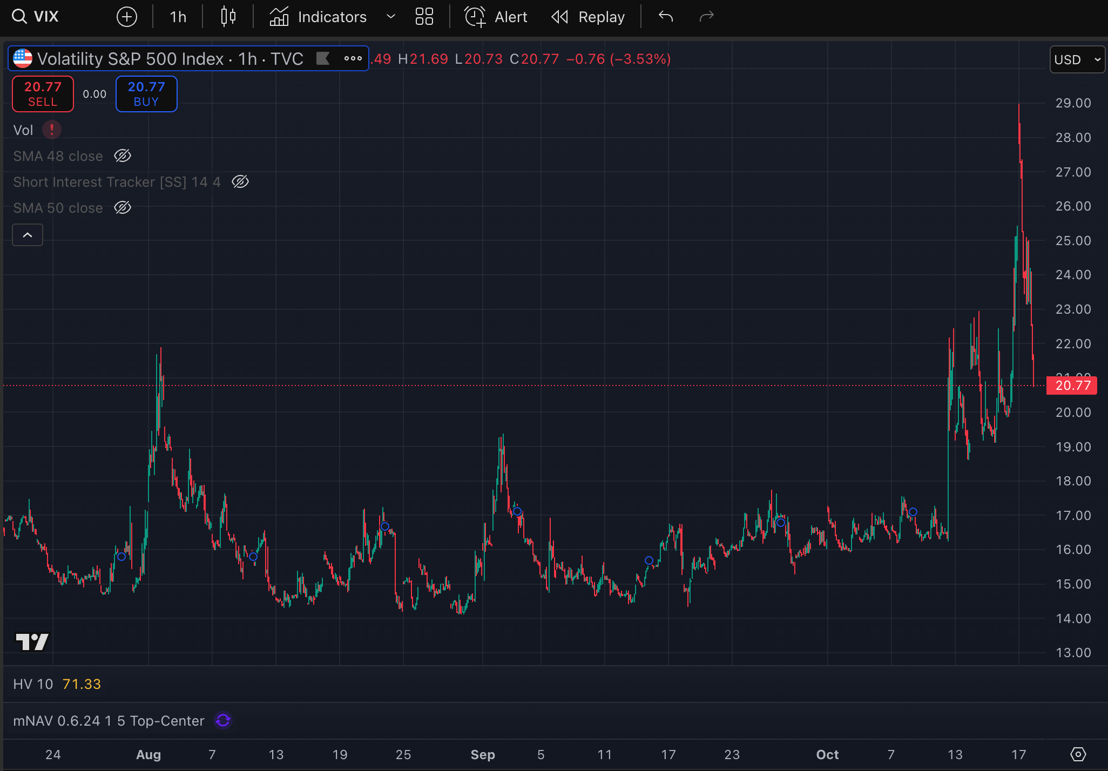This screenshot has height=771, width=1108.
Task: Collapse the indicator legend chevron
Action: (28, 235)
